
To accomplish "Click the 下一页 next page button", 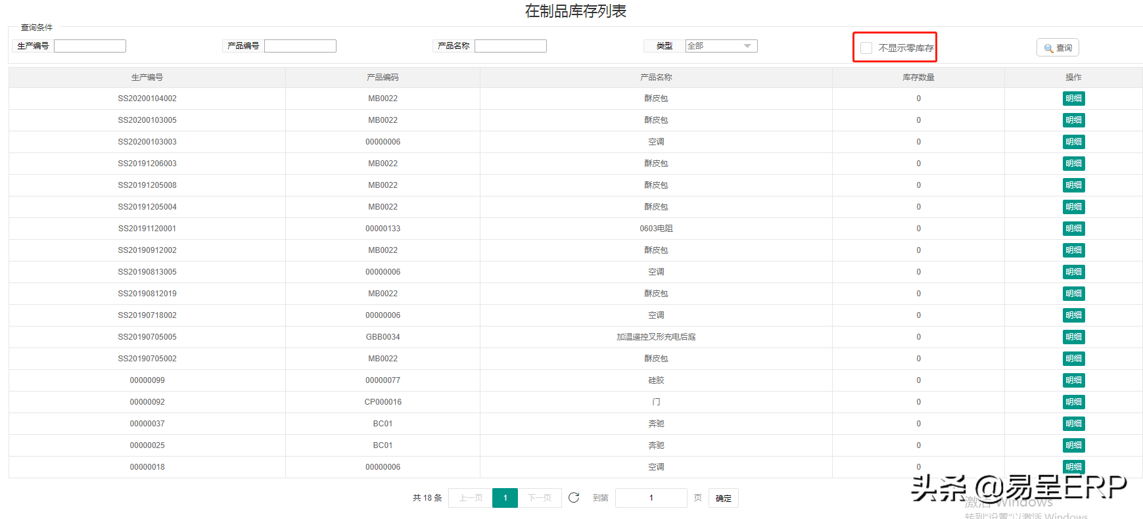I will coord(540,498).
